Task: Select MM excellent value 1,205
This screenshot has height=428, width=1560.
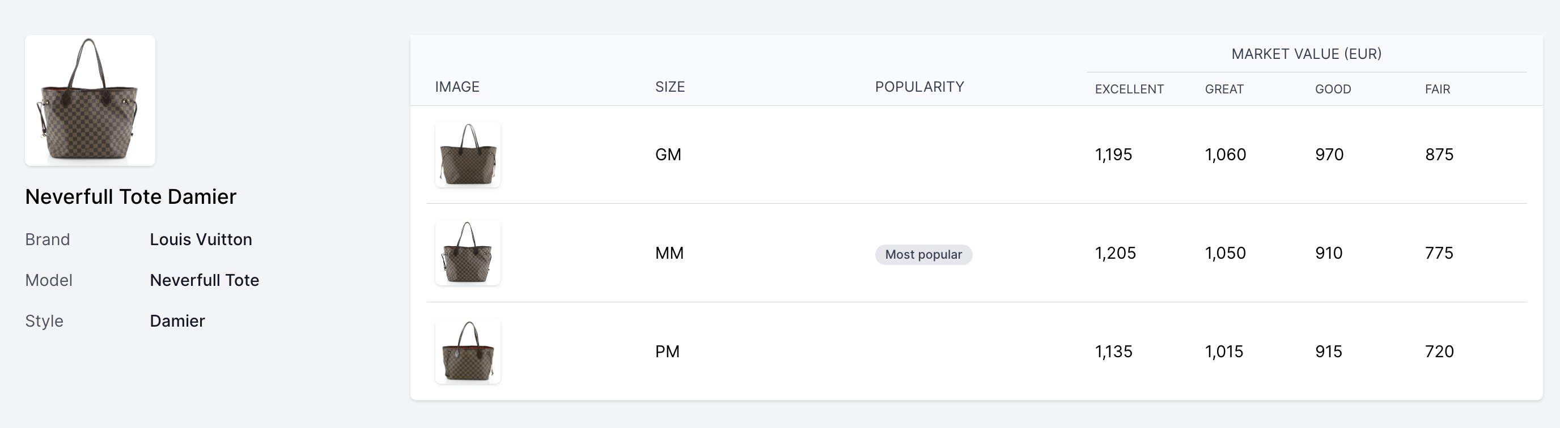Action: (x=1115, y=253)
